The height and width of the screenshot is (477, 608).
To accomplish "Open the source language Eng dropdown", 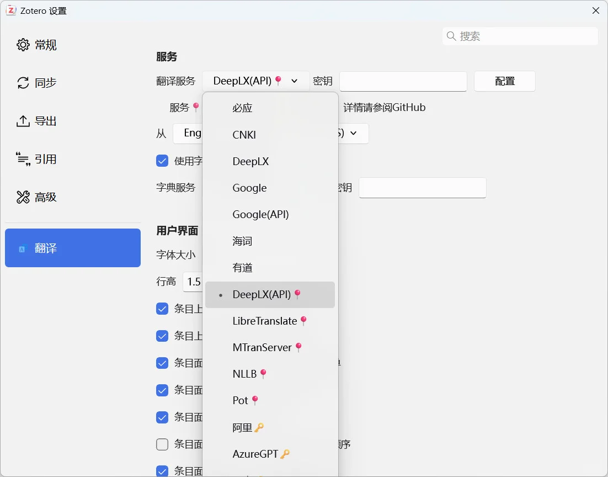I will [192, 132].
